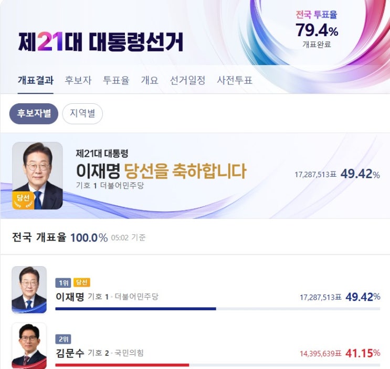
Task: Select the 개요 tab
Action: click(150, 81)
